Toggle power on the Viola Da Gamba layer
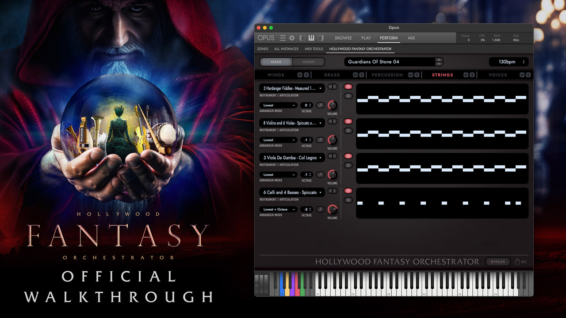Viewport: 566px width, 318px height. click(348, 156)
